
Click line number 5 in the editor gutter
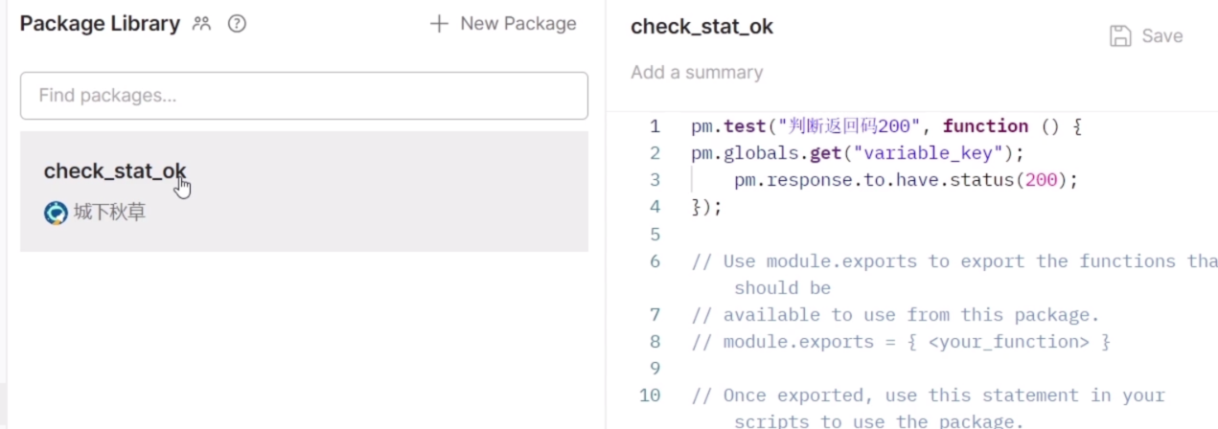tap(655, 234)
